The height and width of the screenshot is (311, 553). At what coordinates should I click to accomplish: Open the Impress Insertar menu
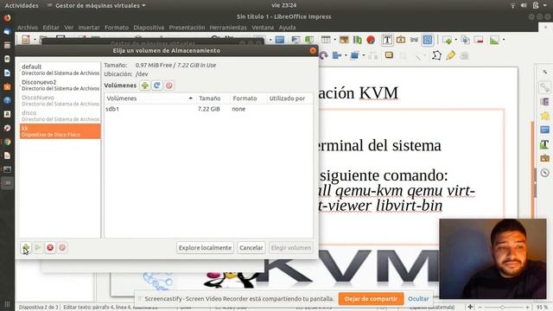89,28
